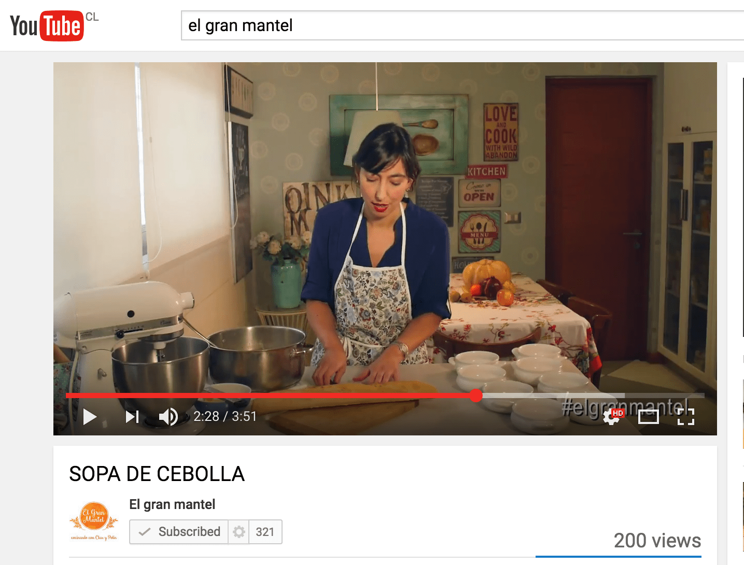Enter fullscreen mode
The image size is (744, 565).
(x=685, y=417)
